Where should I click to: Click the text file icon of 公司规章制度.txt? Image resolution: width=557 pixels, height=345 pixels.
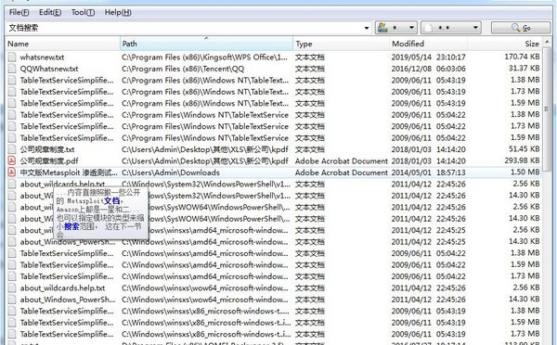[x=12, y=149]
